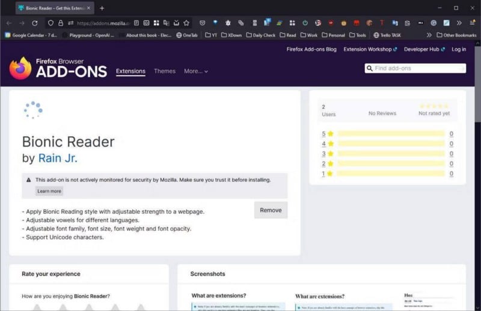Click the Learn more button
481x311 pixels.
tap(49, 191)
